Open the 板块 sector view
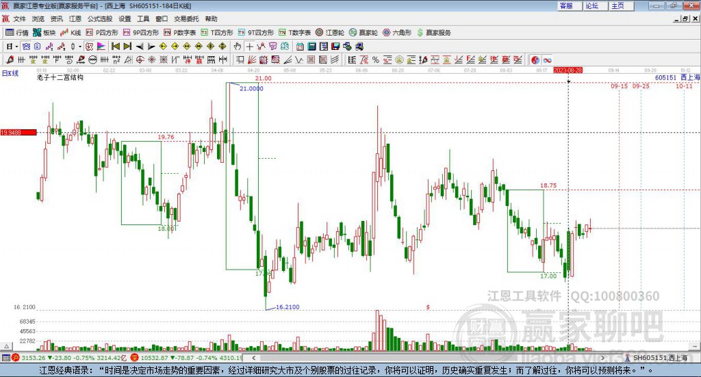Viewport: 701px width, 377px height. [x=44, y=33]
